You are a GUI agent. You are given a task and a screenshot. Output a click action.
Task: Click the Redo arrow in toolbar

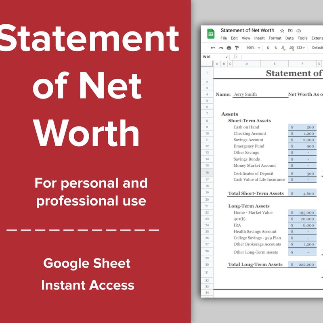pyautogui.click(x=221, y=48)
